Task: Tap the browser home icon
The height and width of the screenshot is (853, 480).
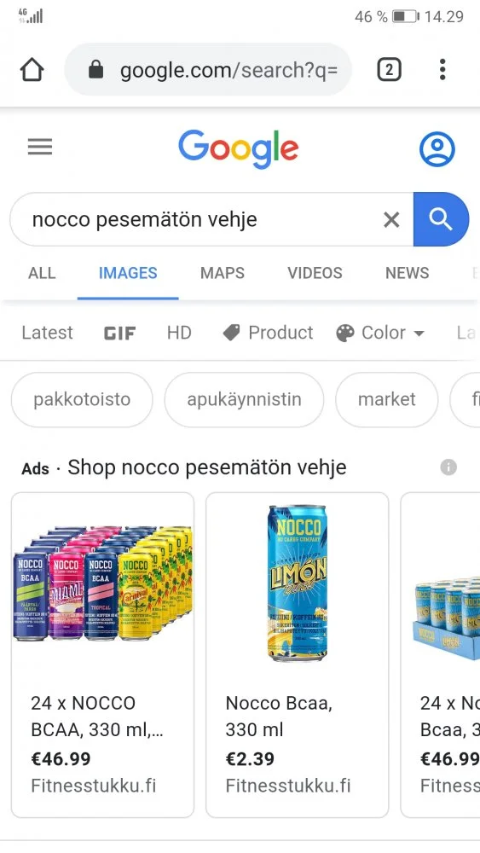Action: click(x=32, y=70)
